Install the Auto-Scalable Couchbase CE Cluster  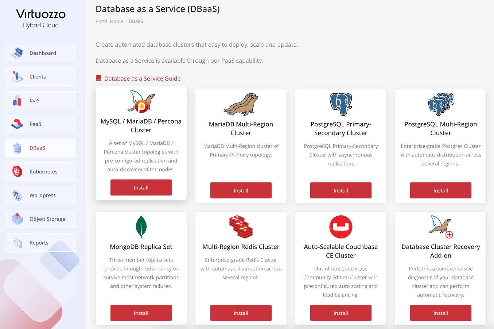click(341, 313)
